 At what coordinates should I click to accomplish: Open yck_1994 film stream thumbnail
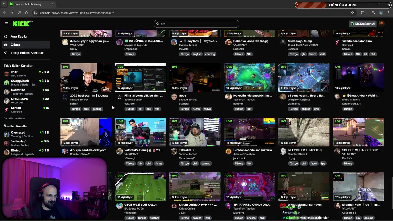pos(141,77)
